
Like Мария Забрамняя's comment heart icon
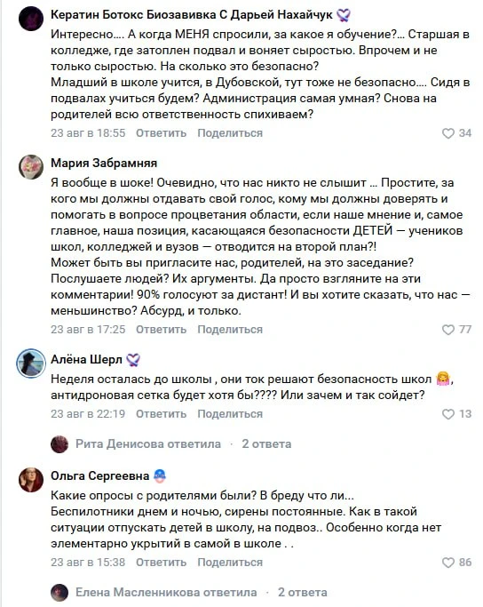[x=447, y=330]
